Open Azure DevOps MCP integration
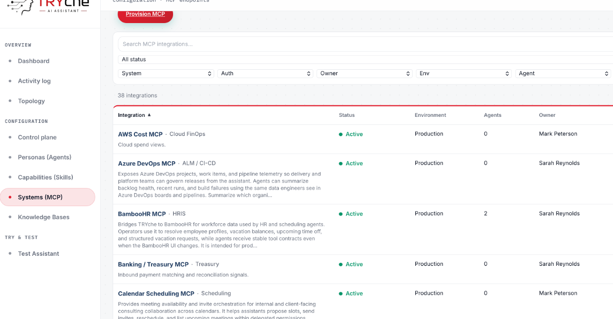The height and width of the screenshot is (319, 613). [146, 164]
